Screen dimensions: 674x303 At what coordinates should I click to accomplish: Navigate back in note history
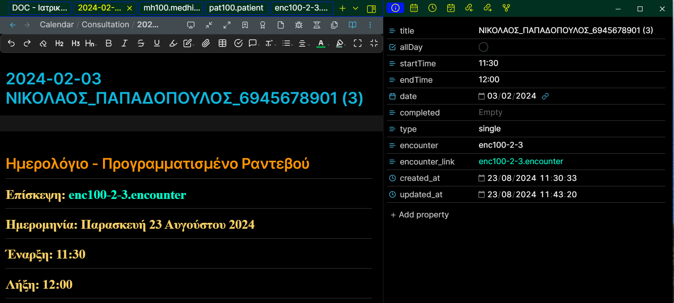pos(13,25)
